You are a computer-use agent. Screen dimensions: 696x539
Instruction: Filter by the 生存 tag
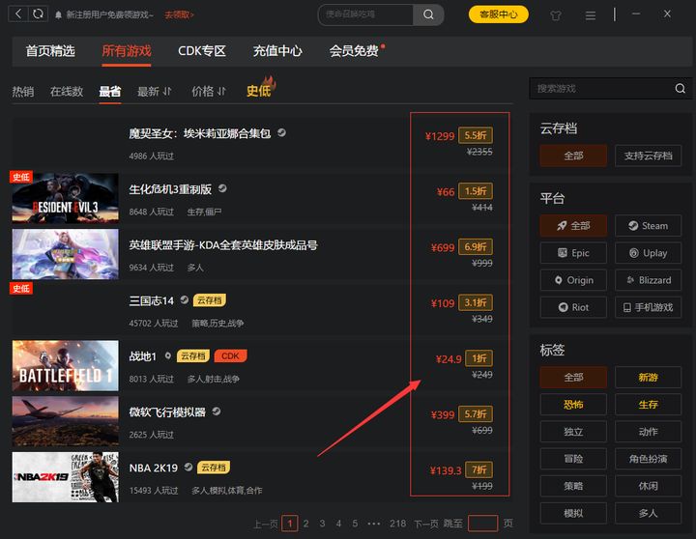pos(648,405)
